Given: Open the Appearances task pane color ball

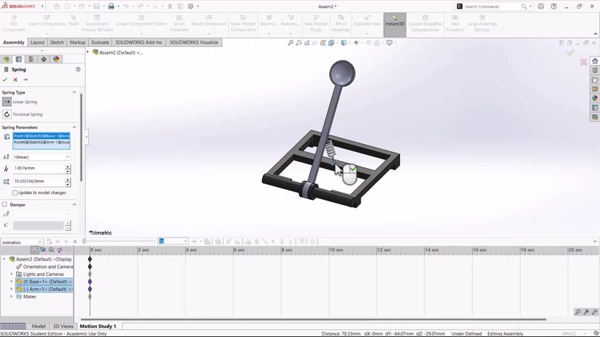Looking at the screenshot, I should tap(594, 98).
